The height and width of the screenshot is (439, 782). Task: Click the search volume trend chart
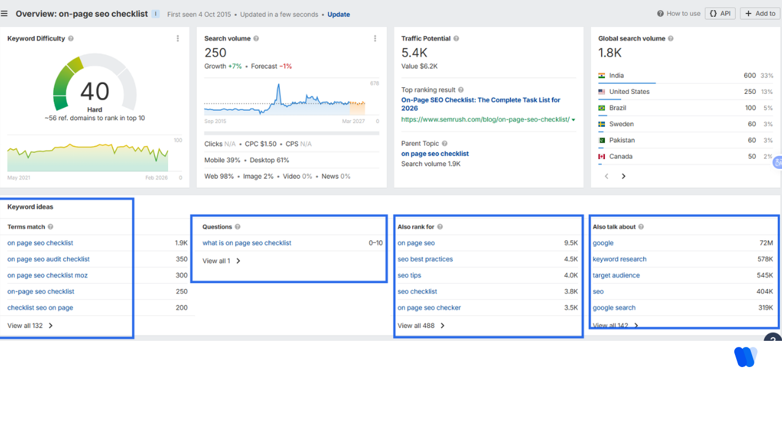tap(285, 101)
